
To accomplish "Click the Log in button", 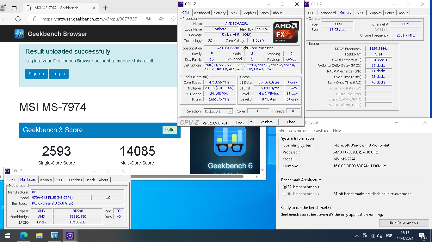I will point(59,74).
